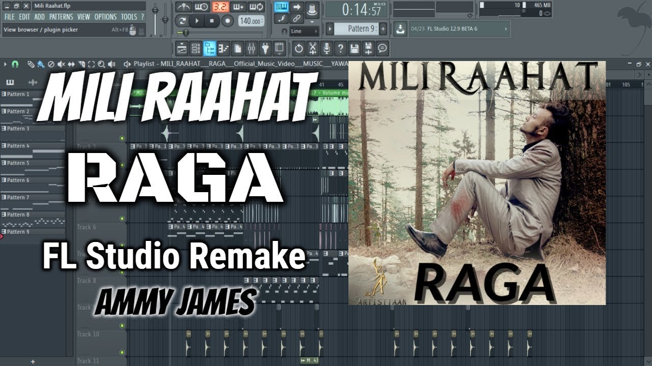
Task: Open the mixer view
Action: coord(251,49)
